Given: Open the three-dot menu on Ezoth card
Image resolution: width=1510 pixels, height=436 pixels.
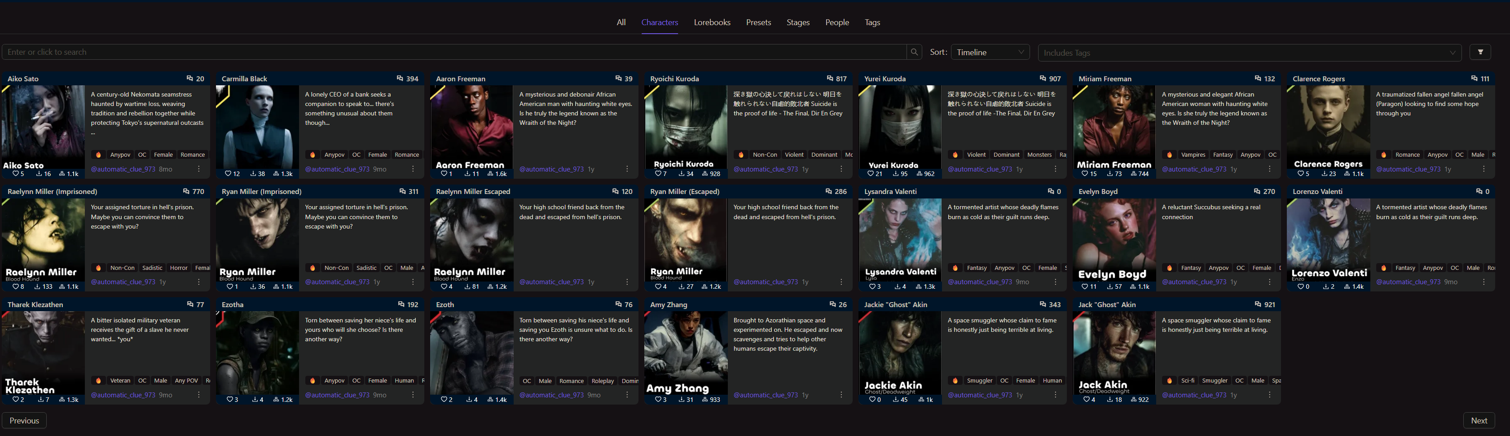Looking at the screenshot, I should (x=627, y=395).
